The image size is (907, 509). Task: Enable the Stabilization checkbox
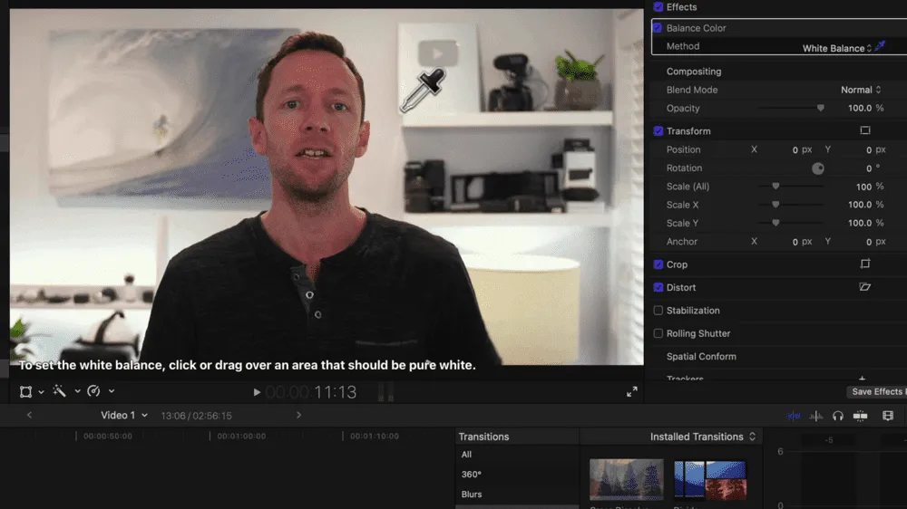(658, 311)
